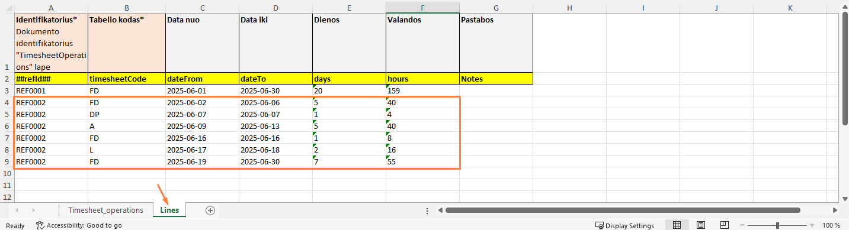Switch to Normal view icon
Viewport: 849px width, 230px height.
click(x=677, y=225)
